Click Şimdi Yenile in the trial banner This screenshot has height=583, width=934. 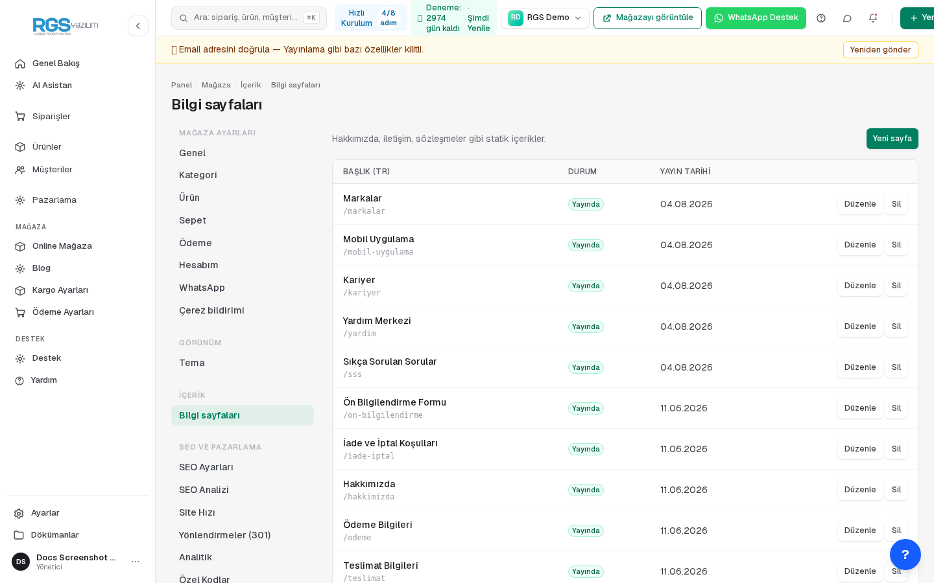[479, 23]
